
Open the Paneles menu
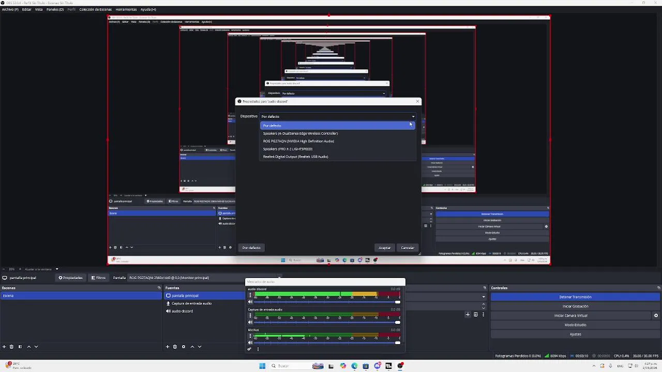pos(55,9)
